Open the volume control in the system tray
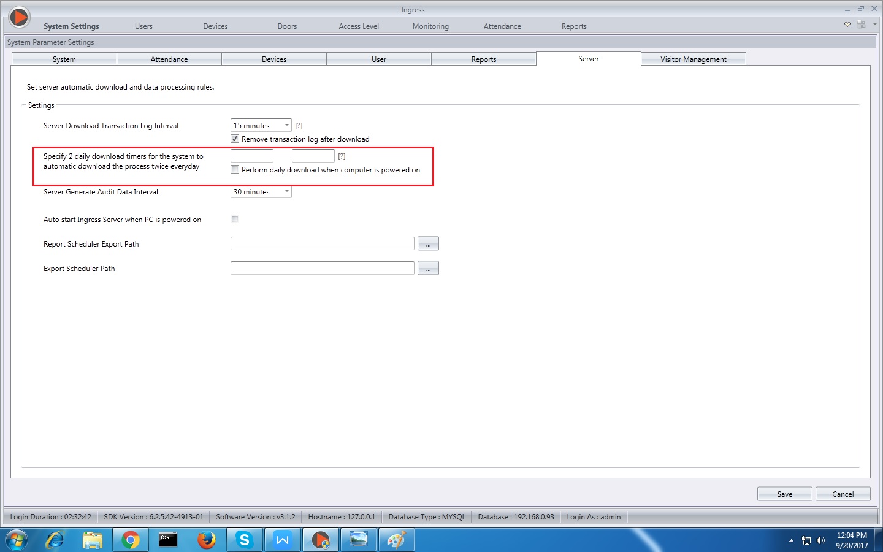883x552 pixels. pyautogui.click(x=820, y=540)
